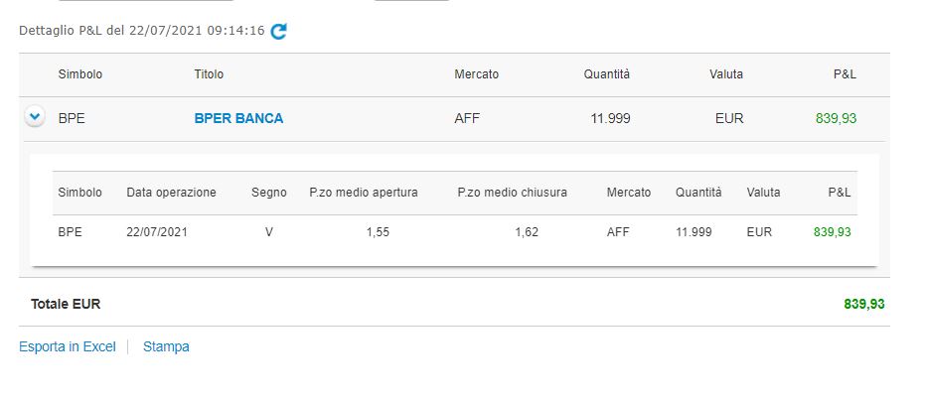Refresh the P&L detail data
The image size is (927, 403).
coord(278,32)
